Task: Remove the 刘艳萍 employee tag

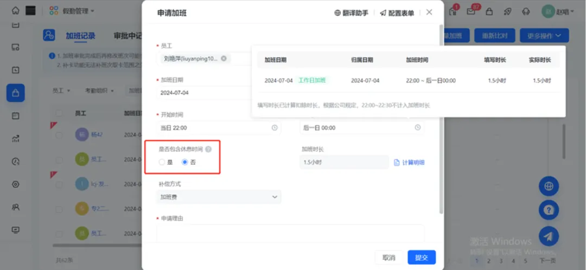Action: click(224, 58)
